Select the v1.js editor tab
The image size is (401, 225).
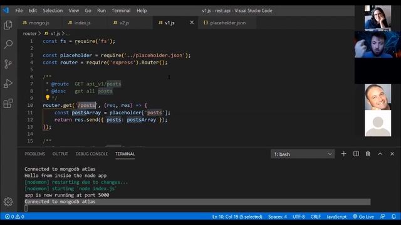170,22
